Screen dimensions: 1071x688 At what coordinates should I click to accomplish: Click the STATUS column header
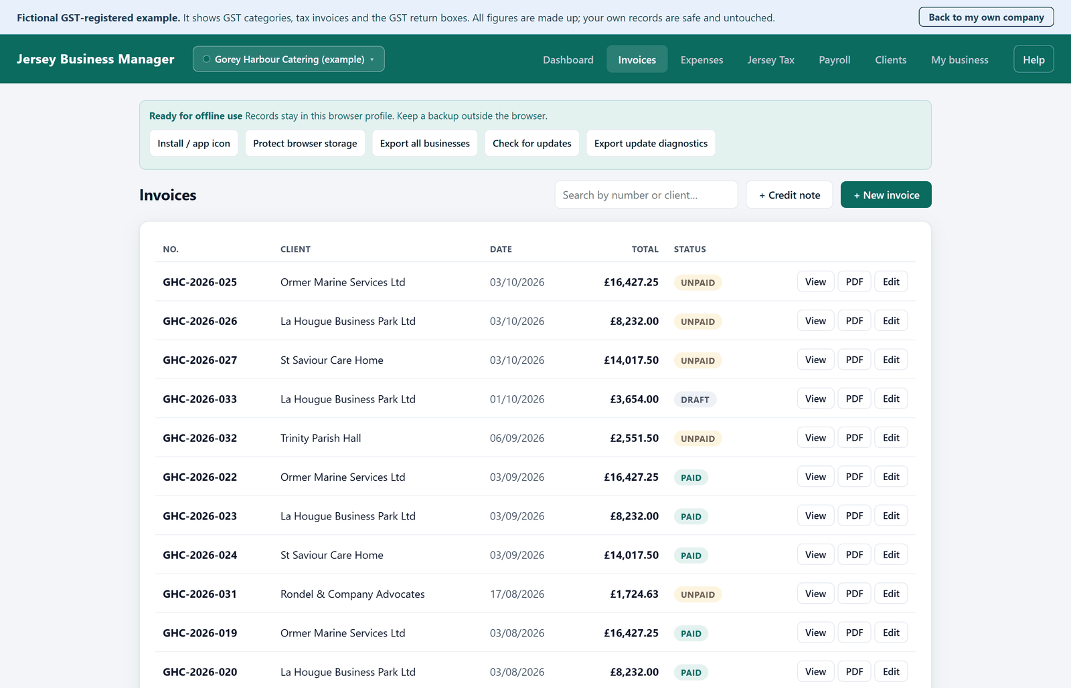pyautogui.click(x=689, y=249)
